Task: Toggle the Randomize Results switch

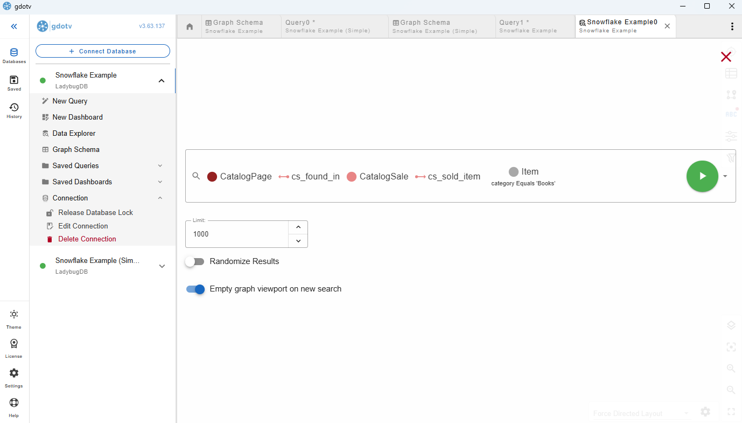Action: (195, 261)
